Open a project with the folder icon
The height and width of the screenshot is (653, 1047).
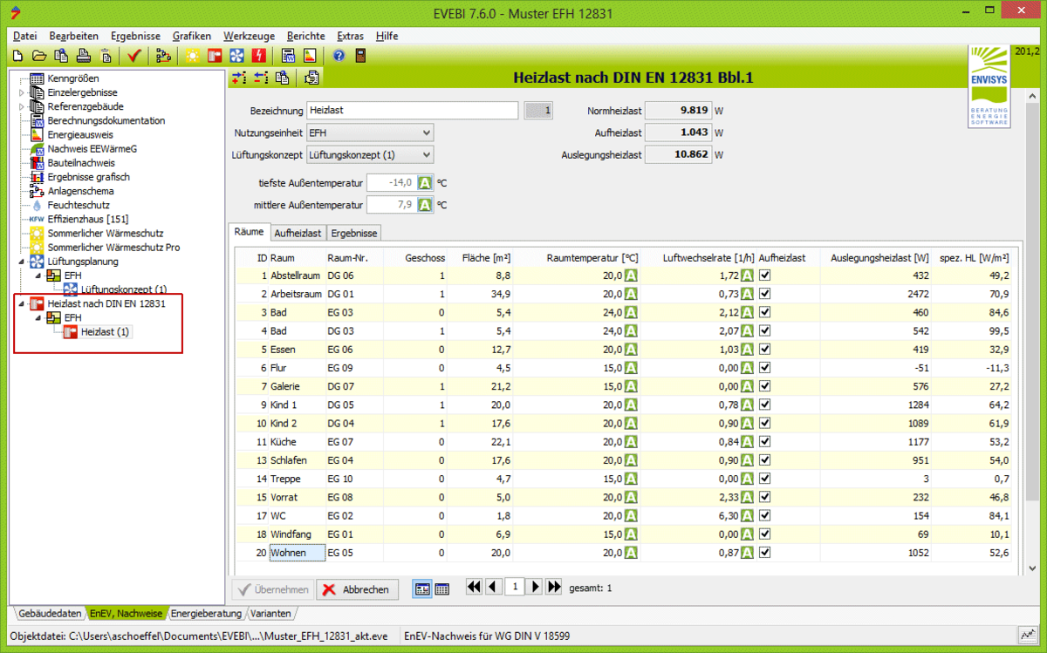(x=39, y=56)
